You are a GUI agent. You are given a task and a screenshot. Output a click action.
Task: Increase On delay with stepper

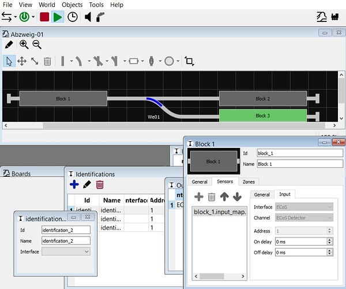[329, 240]
